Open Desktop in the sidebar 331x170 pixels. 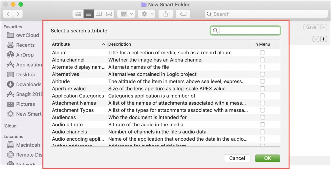tap(21, 75)
